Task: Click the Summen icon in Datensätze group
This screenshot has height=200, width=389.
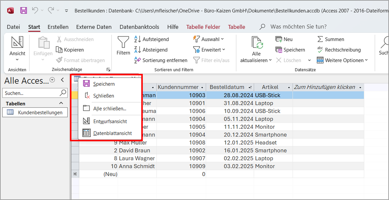Action: 319,39
